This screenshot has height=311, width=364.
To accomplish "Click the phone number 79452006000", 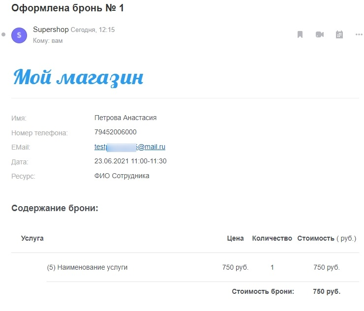I will [x=115, y=132].
